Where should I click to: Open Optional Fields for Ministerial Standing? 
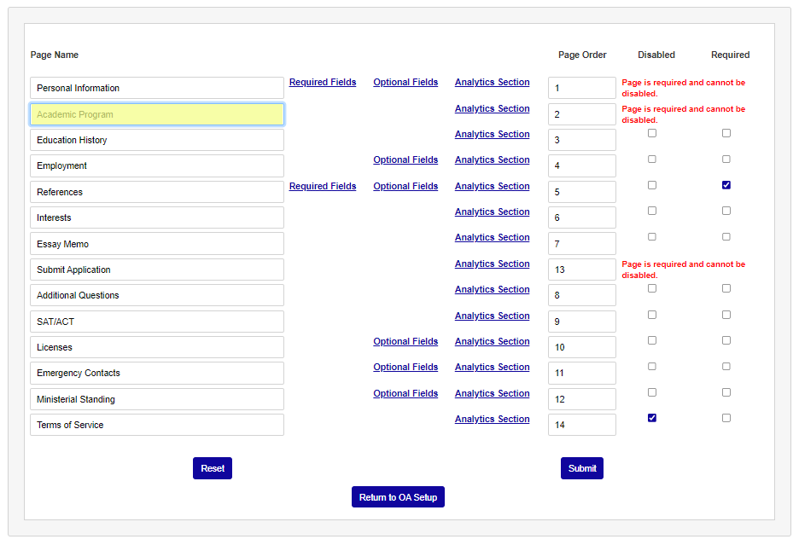[405, 393]
